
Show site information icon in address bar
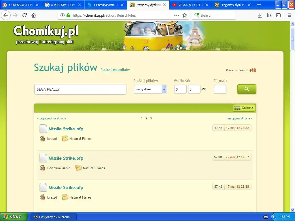(x=62, y=16)
